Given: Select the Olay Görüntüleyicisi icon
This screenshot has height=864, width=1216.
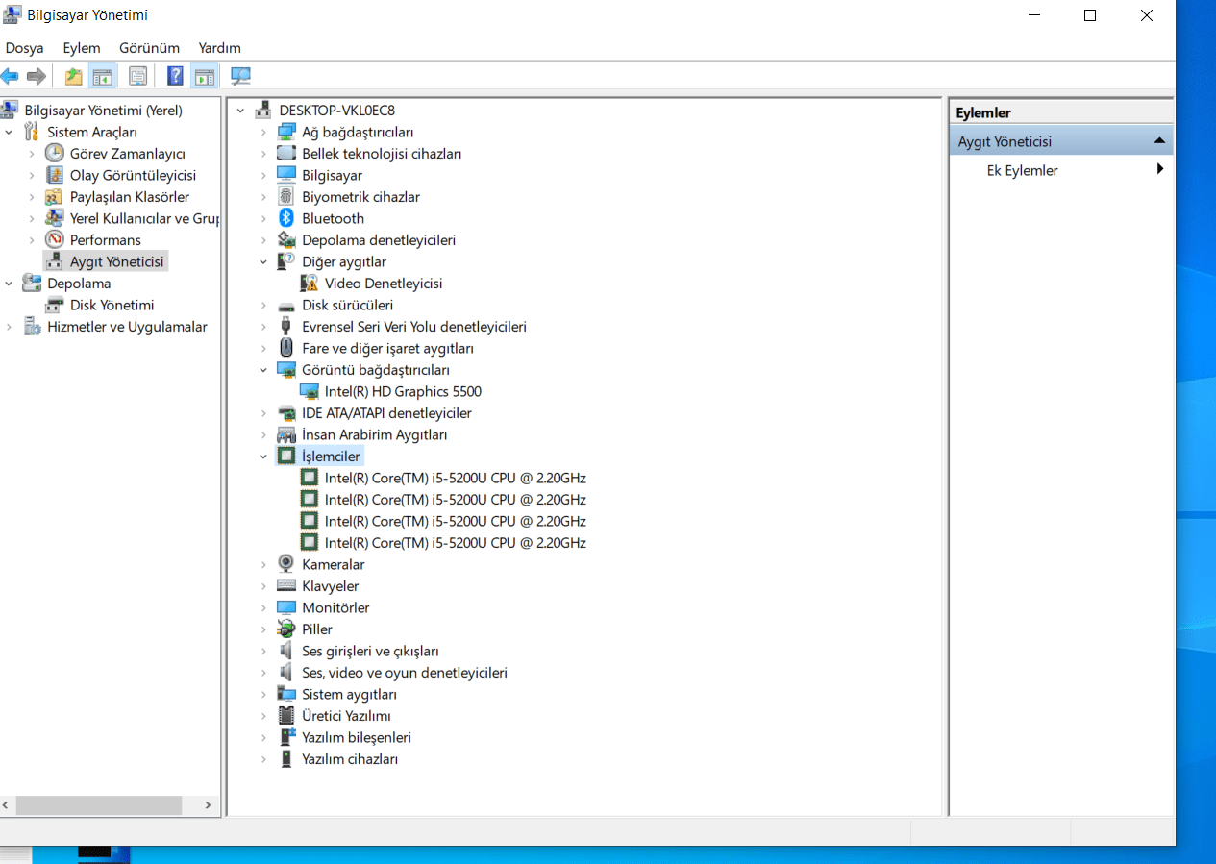Looking at the screenshot, I should pyautogui.click(x=55, y=175).
